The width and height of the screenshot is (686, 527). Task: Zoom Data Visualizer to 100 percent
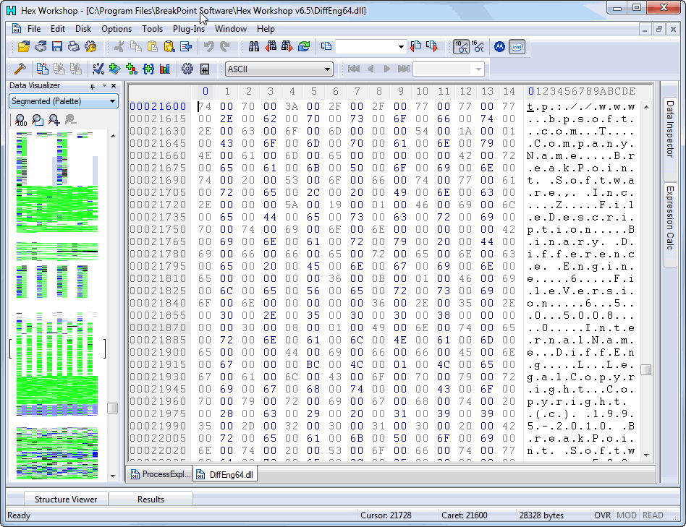pyautogui.click(x=20, y=120)
